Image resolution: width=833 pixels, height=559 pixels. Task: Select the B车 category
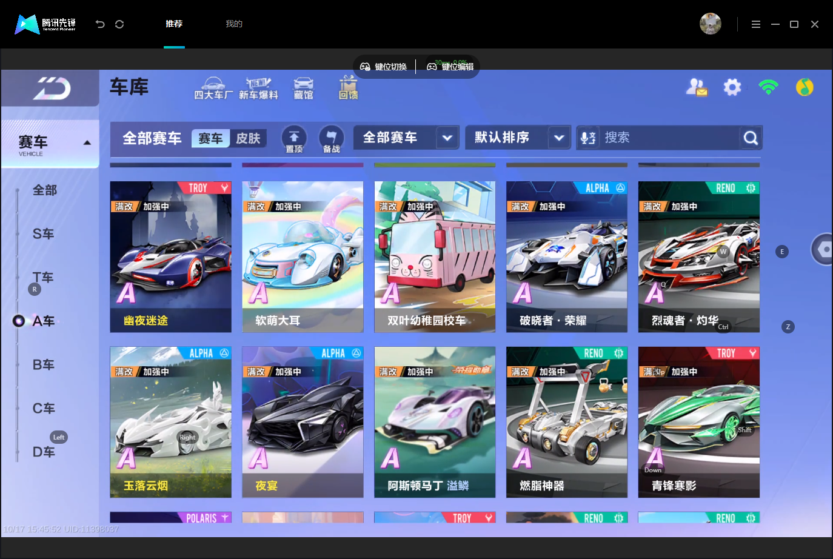(x=44, y=365)
